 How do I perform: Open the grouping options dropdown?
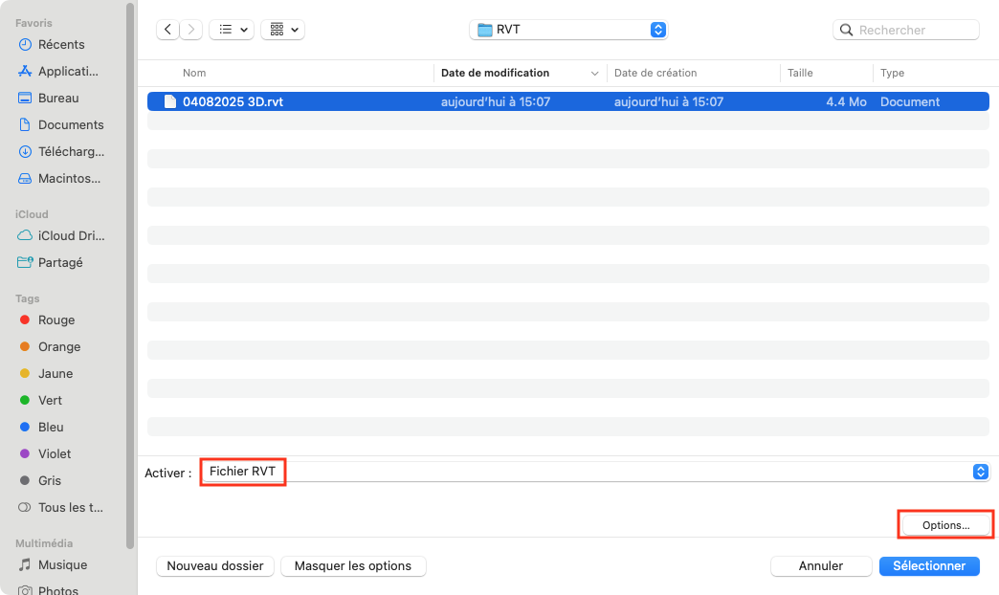coord(282,29)
